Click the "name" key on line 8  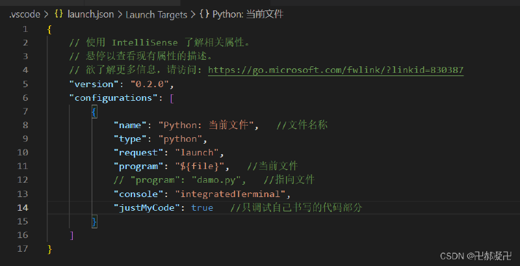pyautogui.click(x=131, y=125)
